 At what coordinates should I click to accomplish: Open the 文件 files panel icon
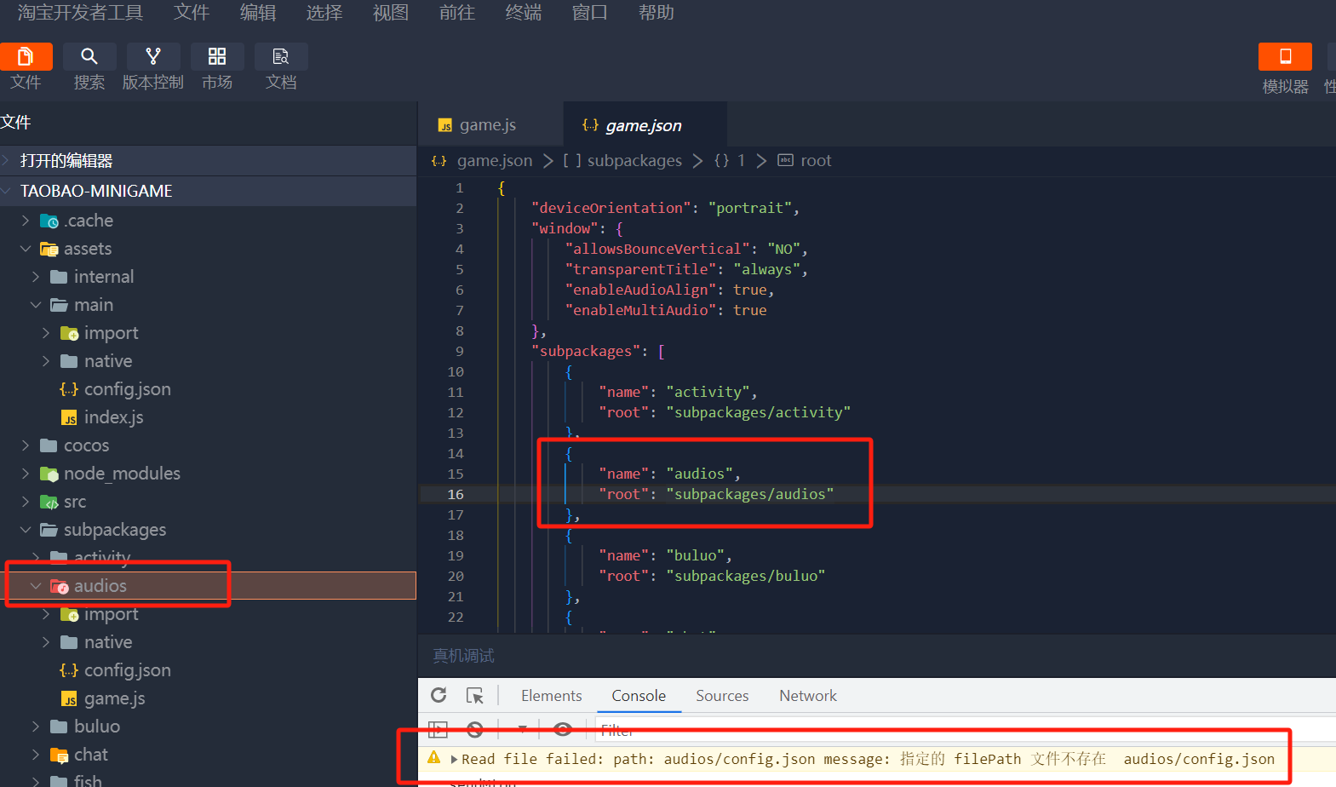26,57
